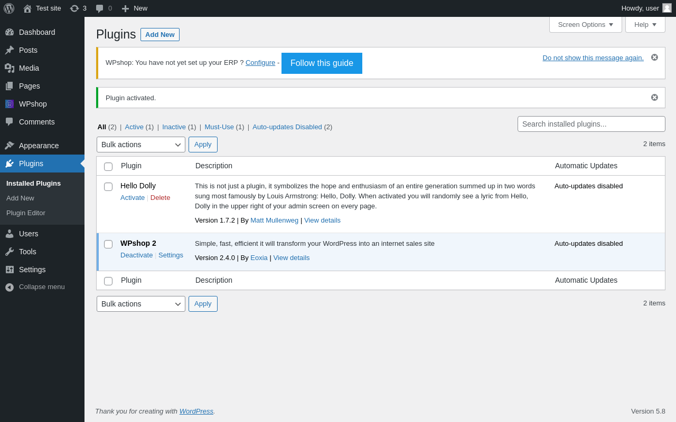This screenshot has height=422, width=676.
Task: View details for Hello Dolly
Action: coord(322,220)
